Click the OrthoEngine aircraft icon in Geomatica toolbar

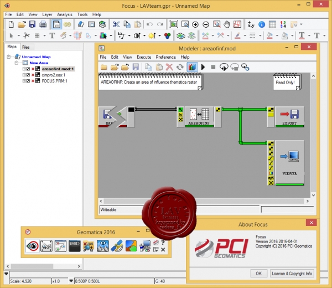tap(46, 246)
